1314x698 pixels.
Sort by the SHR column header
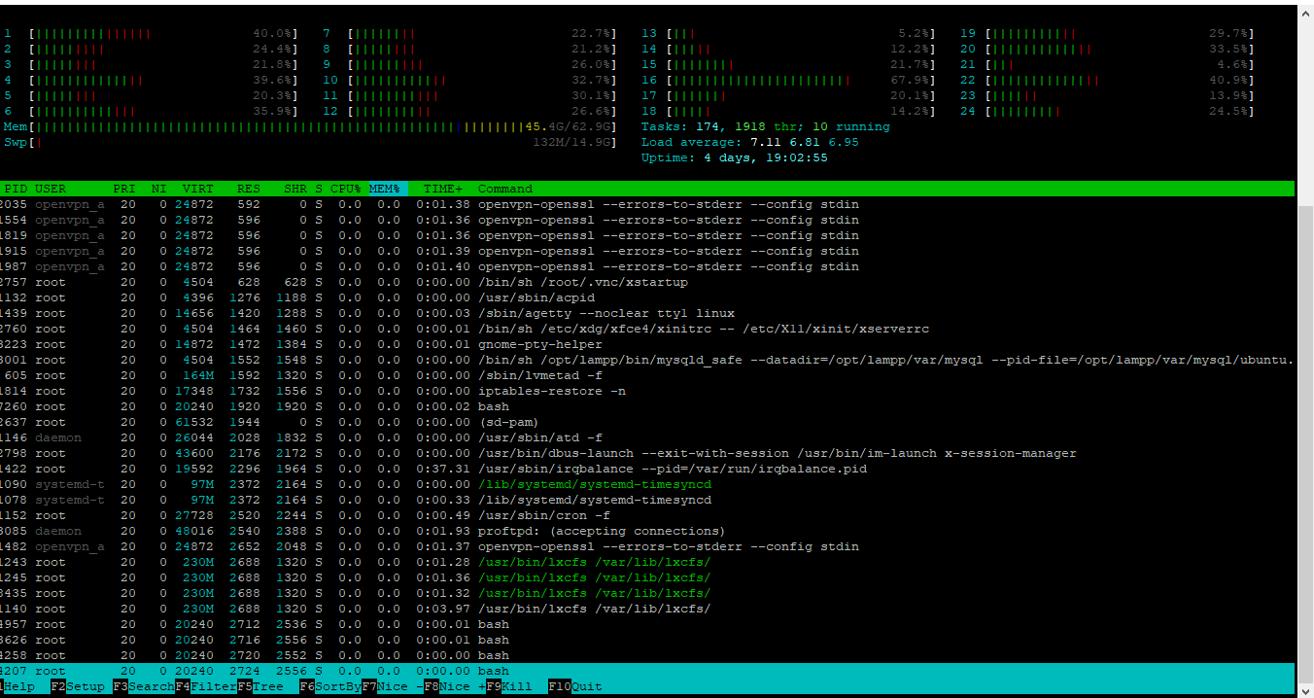coord(295,189)
